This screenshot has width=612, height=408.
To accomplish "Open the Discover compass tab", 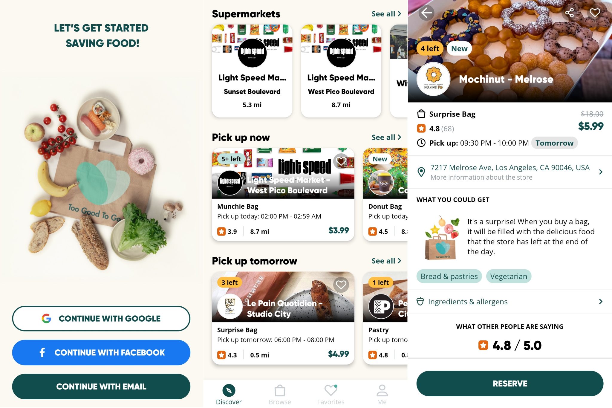I will click(x=229, y=395).
